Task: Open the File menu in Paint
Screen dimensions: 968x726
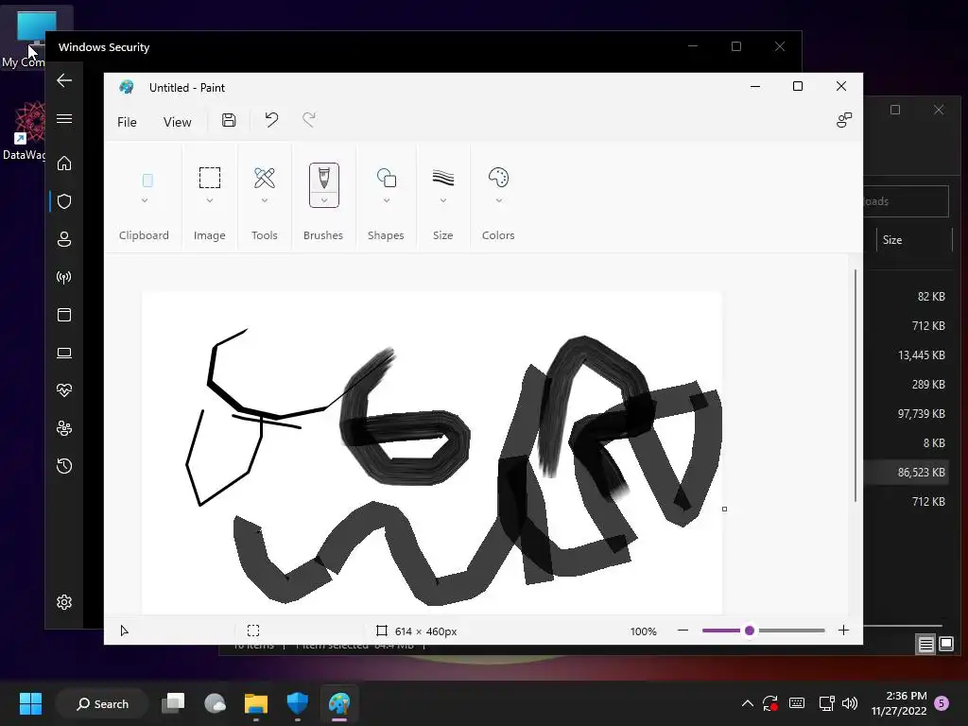Action: 127,122
